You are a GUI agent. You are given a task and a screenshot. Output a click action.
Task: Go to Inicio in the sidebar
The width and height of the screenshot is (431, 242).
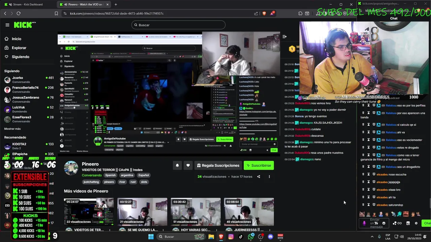click(12, 39)
